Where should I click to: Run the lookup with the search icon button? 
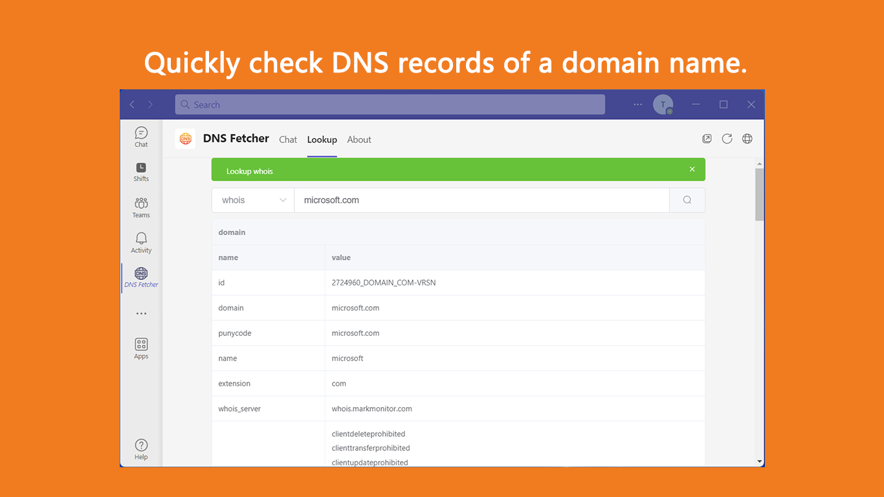(687, 200)
